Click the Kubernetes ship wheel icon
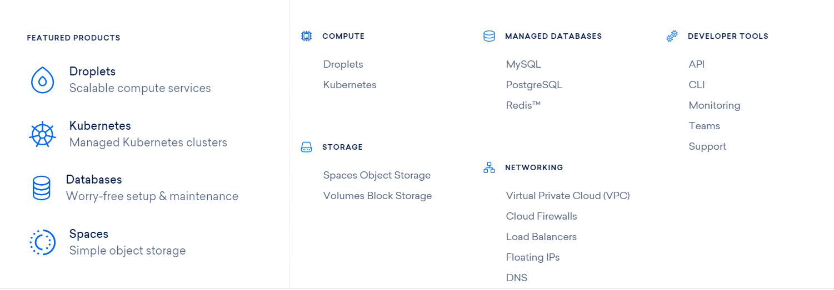834x290 pixels. [42, 134]
